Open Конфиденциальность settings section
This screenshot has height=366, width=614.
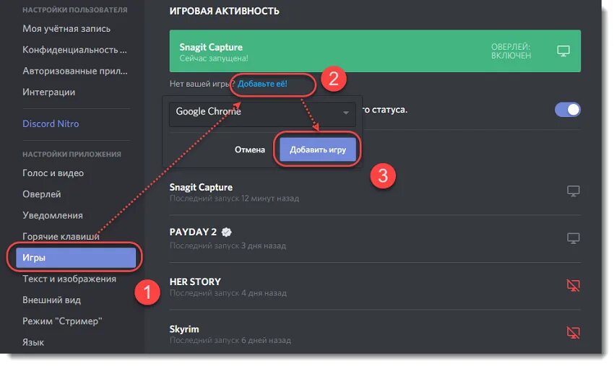[x=74, y=50]
